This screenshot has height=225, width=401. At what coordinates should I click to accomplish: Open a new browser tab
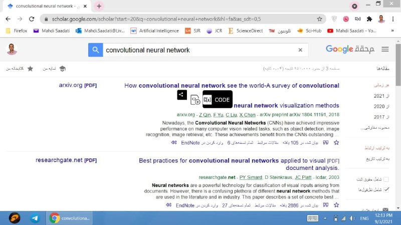point(99,6)
